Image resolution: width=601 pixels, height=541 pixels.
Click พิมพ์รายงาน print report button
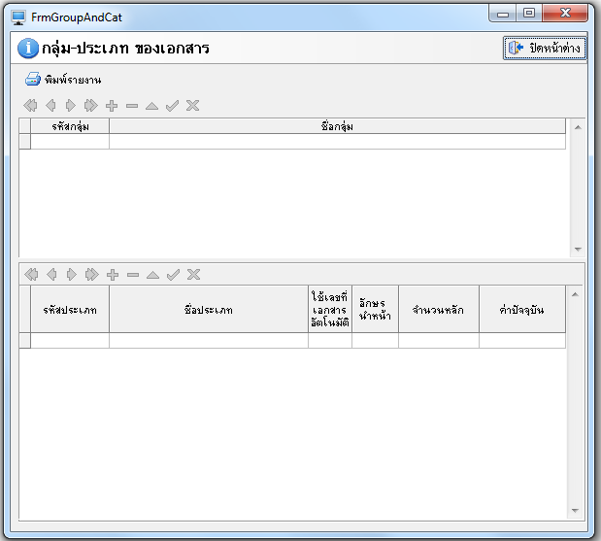click(63, 80)
